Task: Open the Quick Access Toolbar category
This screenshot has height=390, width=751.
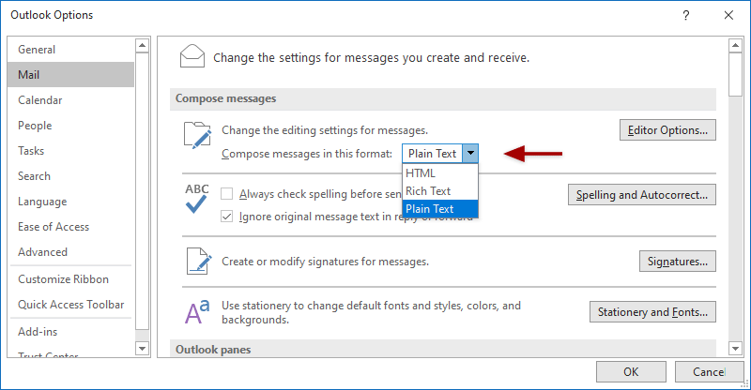Action: coord(71,305)
